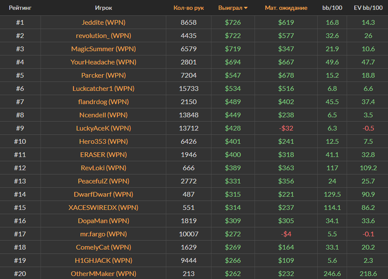Open Hero353 (WPN) player details
Viewport: 388px width, 279px height.
[104, 141]
